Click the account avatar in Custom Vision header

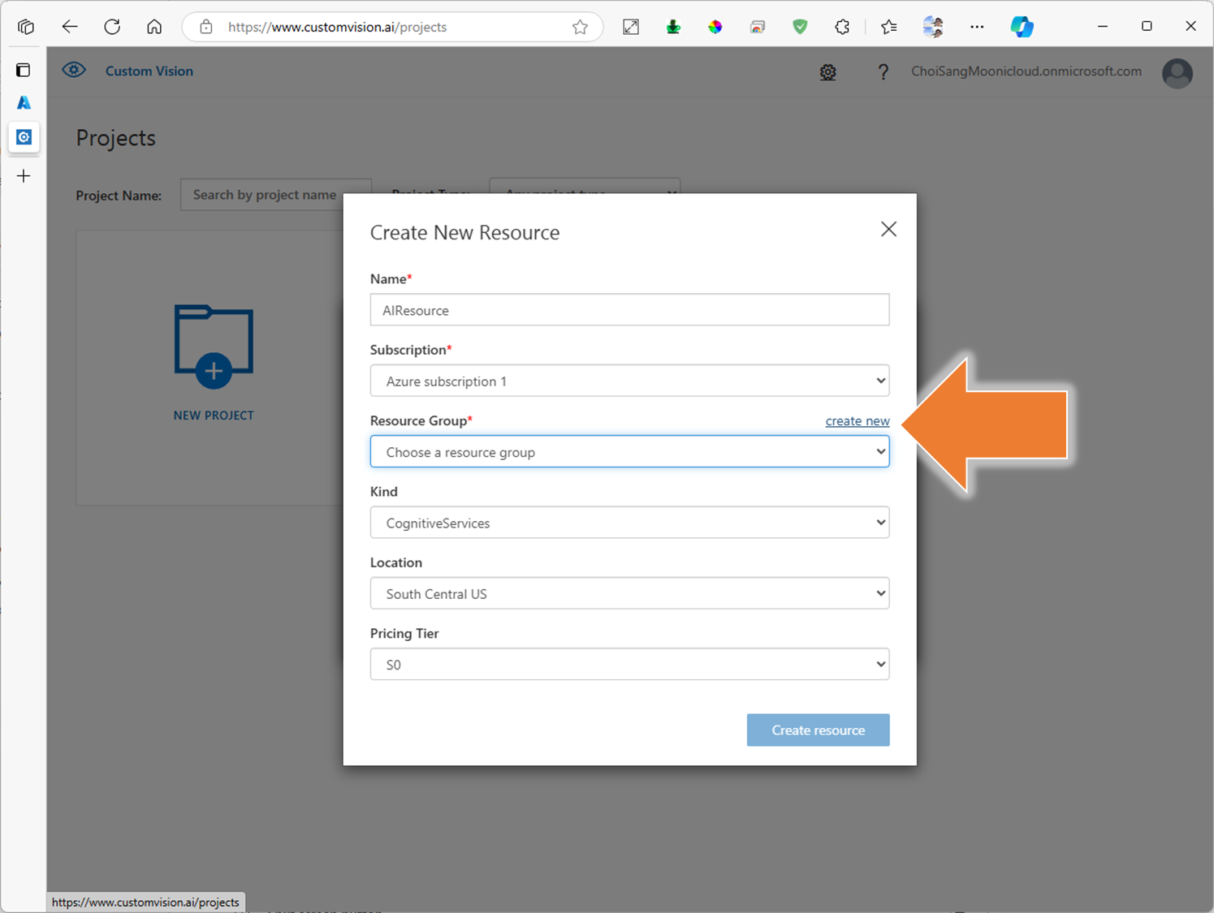1177,73
